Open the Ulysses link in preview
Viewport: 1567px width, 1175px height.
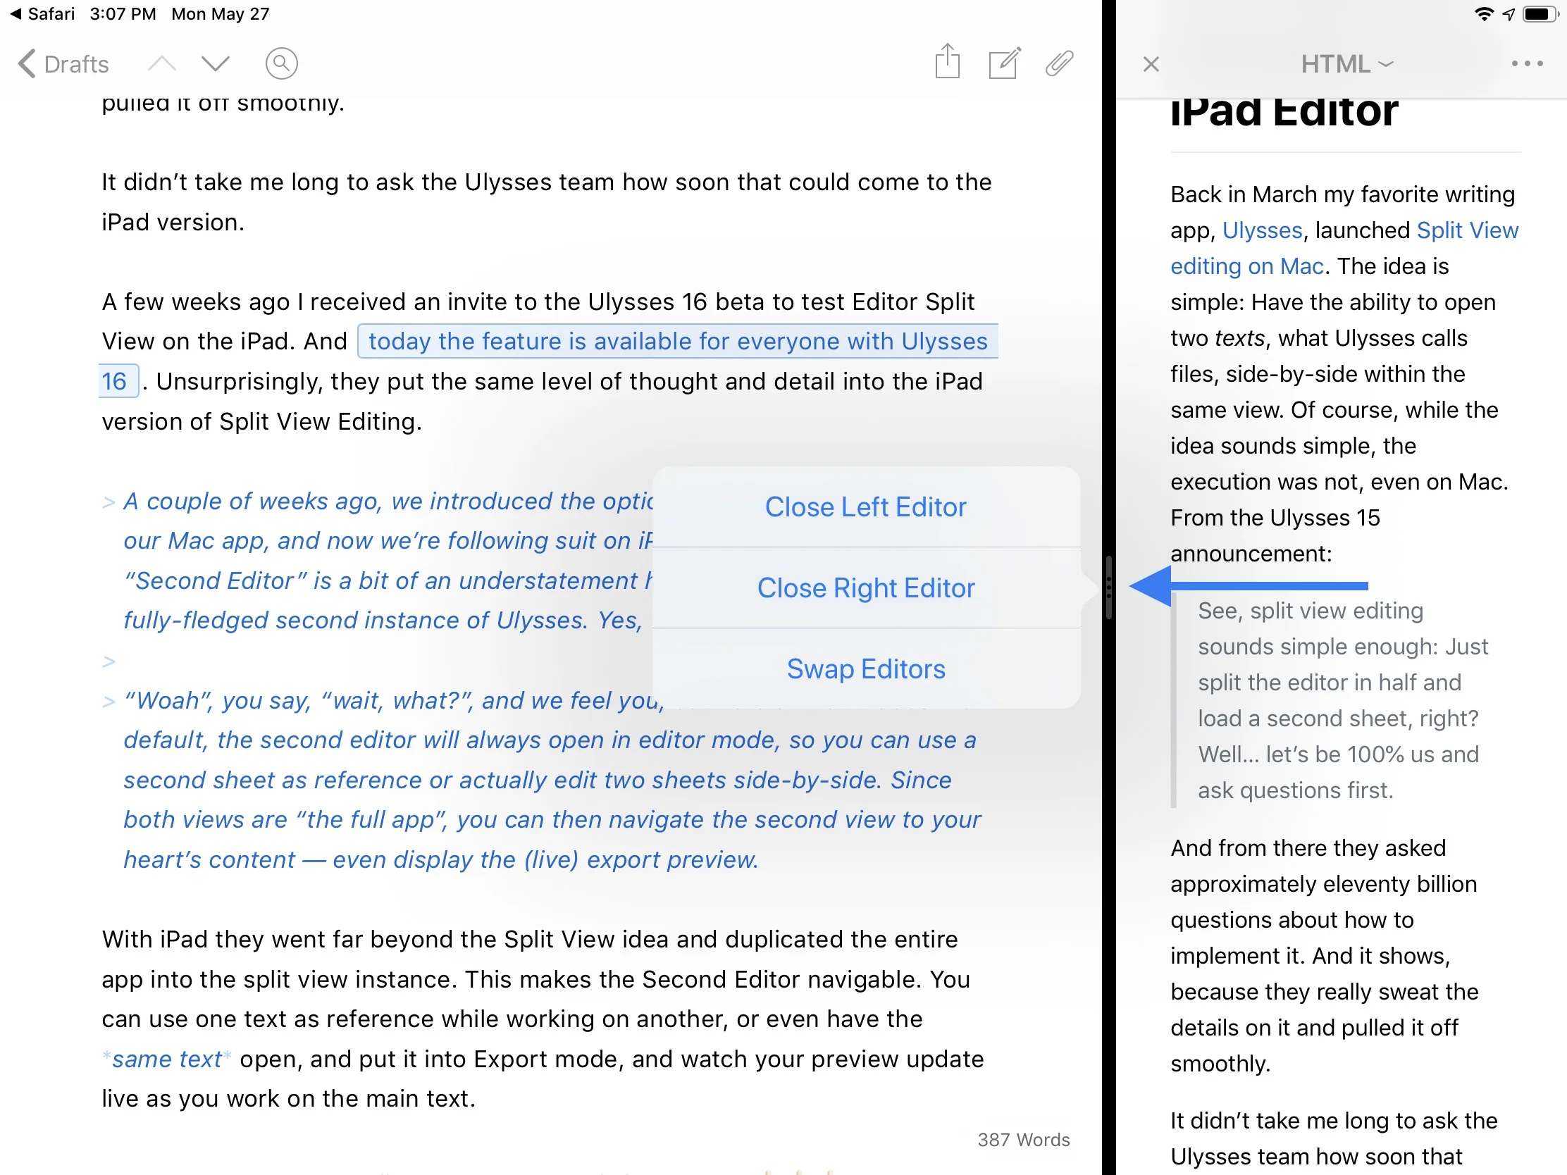tap(1263, 230)
